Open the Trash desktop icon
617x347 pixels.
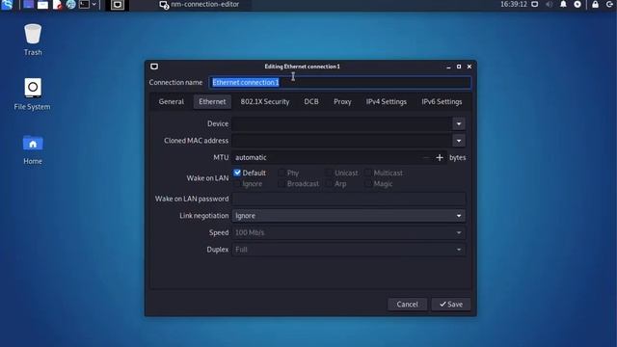tap(33, 40)
